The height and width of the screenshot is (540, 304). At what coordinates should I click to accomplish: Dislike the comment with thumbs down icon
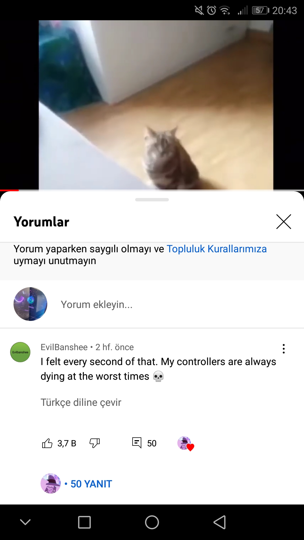[x=95, y=443]
